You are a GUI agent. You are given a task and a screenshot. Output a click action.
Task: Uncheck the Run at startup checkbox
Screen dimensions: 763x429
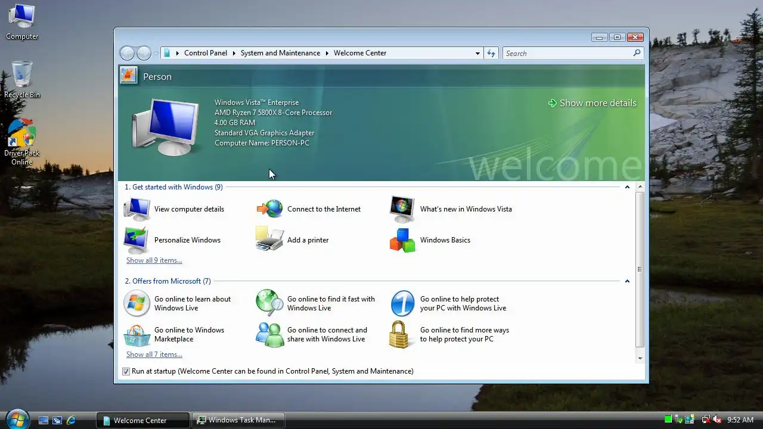click(126, 371)
